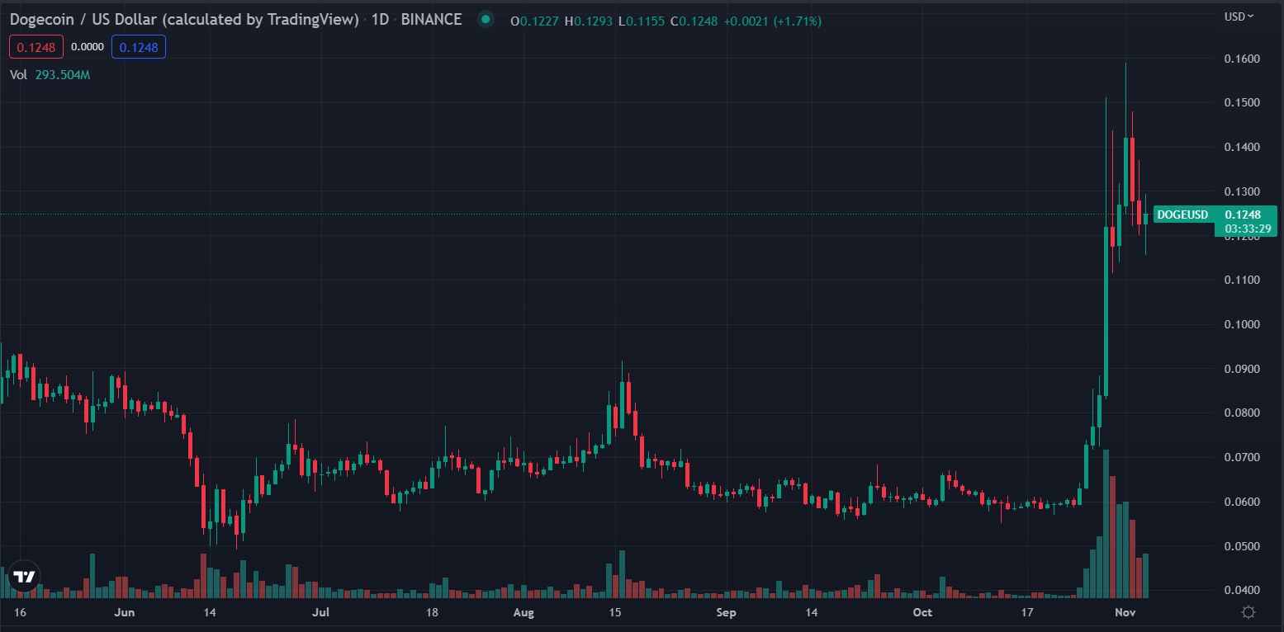
Task: Click the low value L0.1155
Action: point(642,21)
